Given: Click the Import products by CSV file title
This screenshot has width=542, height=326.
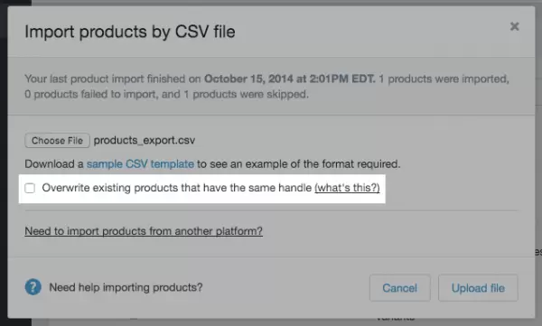Looking at the screenshot, I should pos(130,32).
